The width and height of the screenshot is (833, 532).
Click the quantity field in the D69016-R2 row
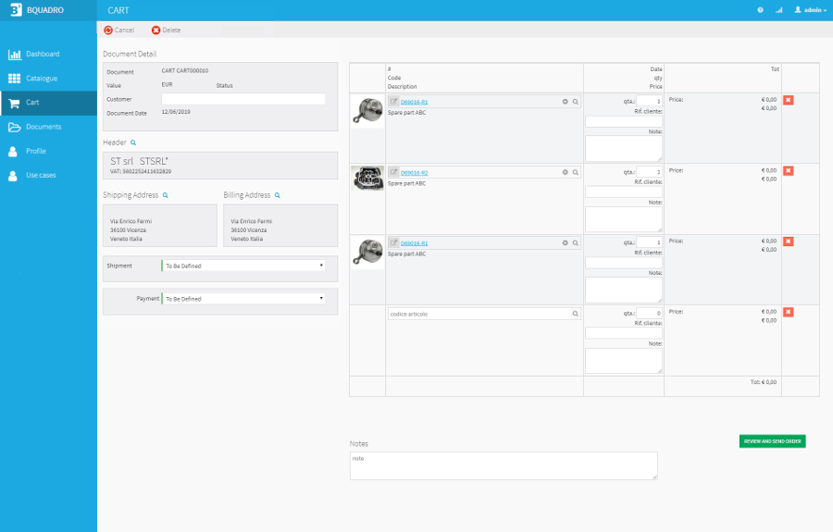coord(649,172)
